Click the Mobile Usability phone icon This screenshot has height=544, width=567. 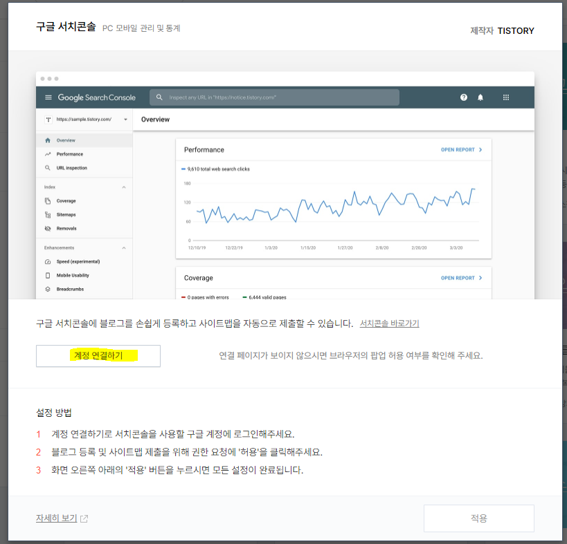[48, 275]
